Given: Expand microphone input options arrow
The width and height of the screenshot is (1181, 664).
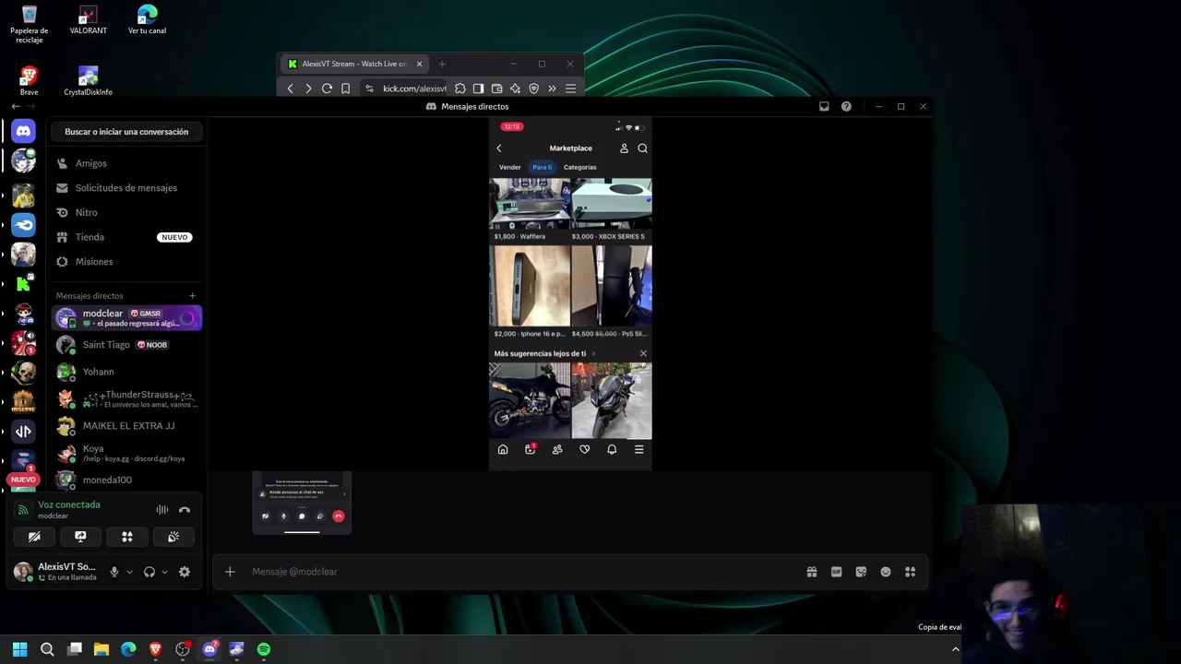Looking at the screenshot, I should pyautogui.click(x=129, y=572).
